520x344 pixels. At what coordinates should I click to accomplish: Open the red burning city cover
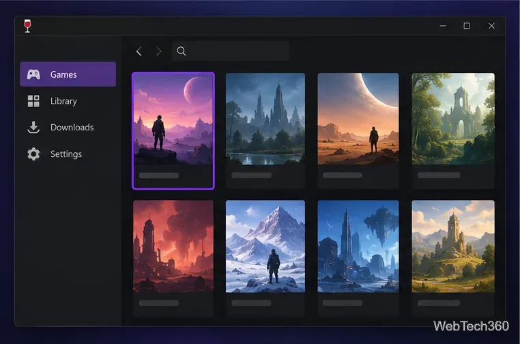173,246
